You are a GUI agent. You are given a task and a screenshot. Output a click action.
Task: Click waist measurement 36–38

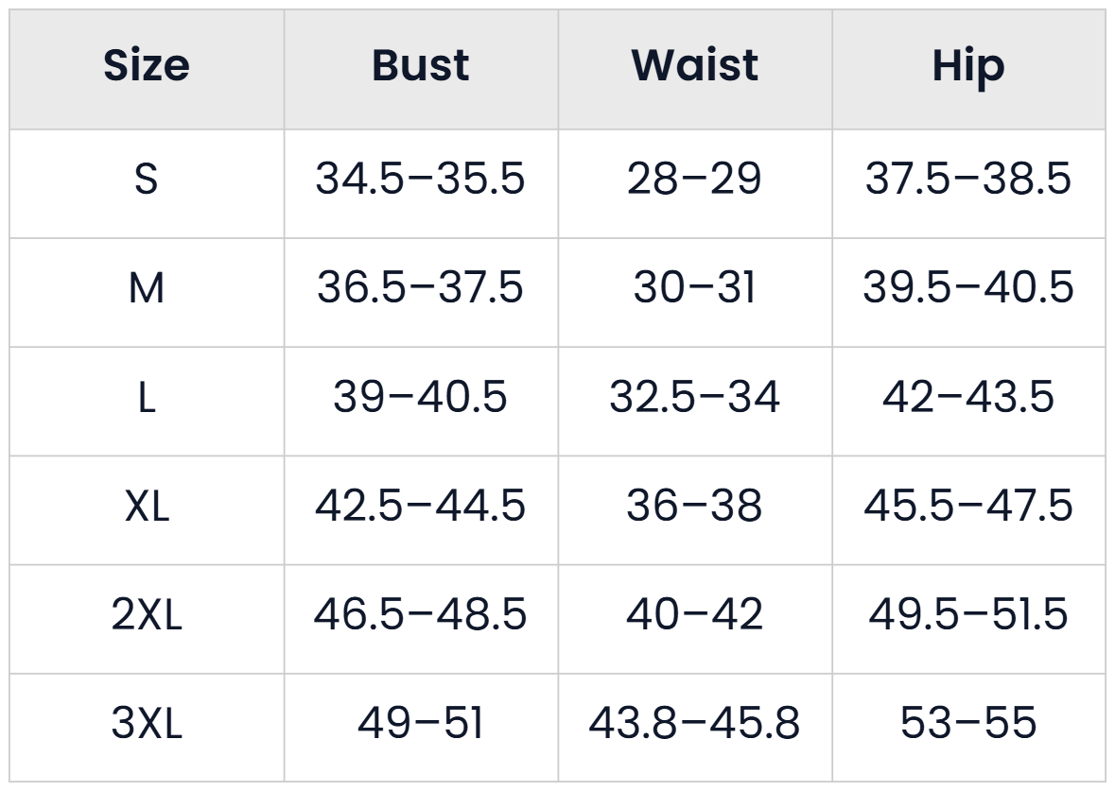pyautogui.click(x=695, y=506)
